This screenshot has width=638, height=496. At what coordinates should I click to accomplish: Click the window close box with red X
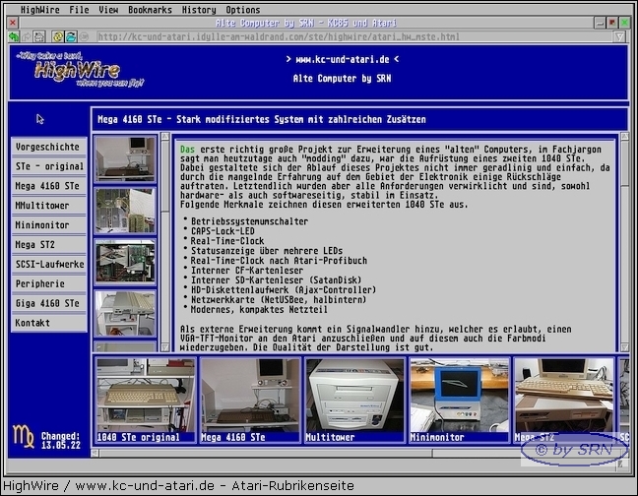pos(13,23)
